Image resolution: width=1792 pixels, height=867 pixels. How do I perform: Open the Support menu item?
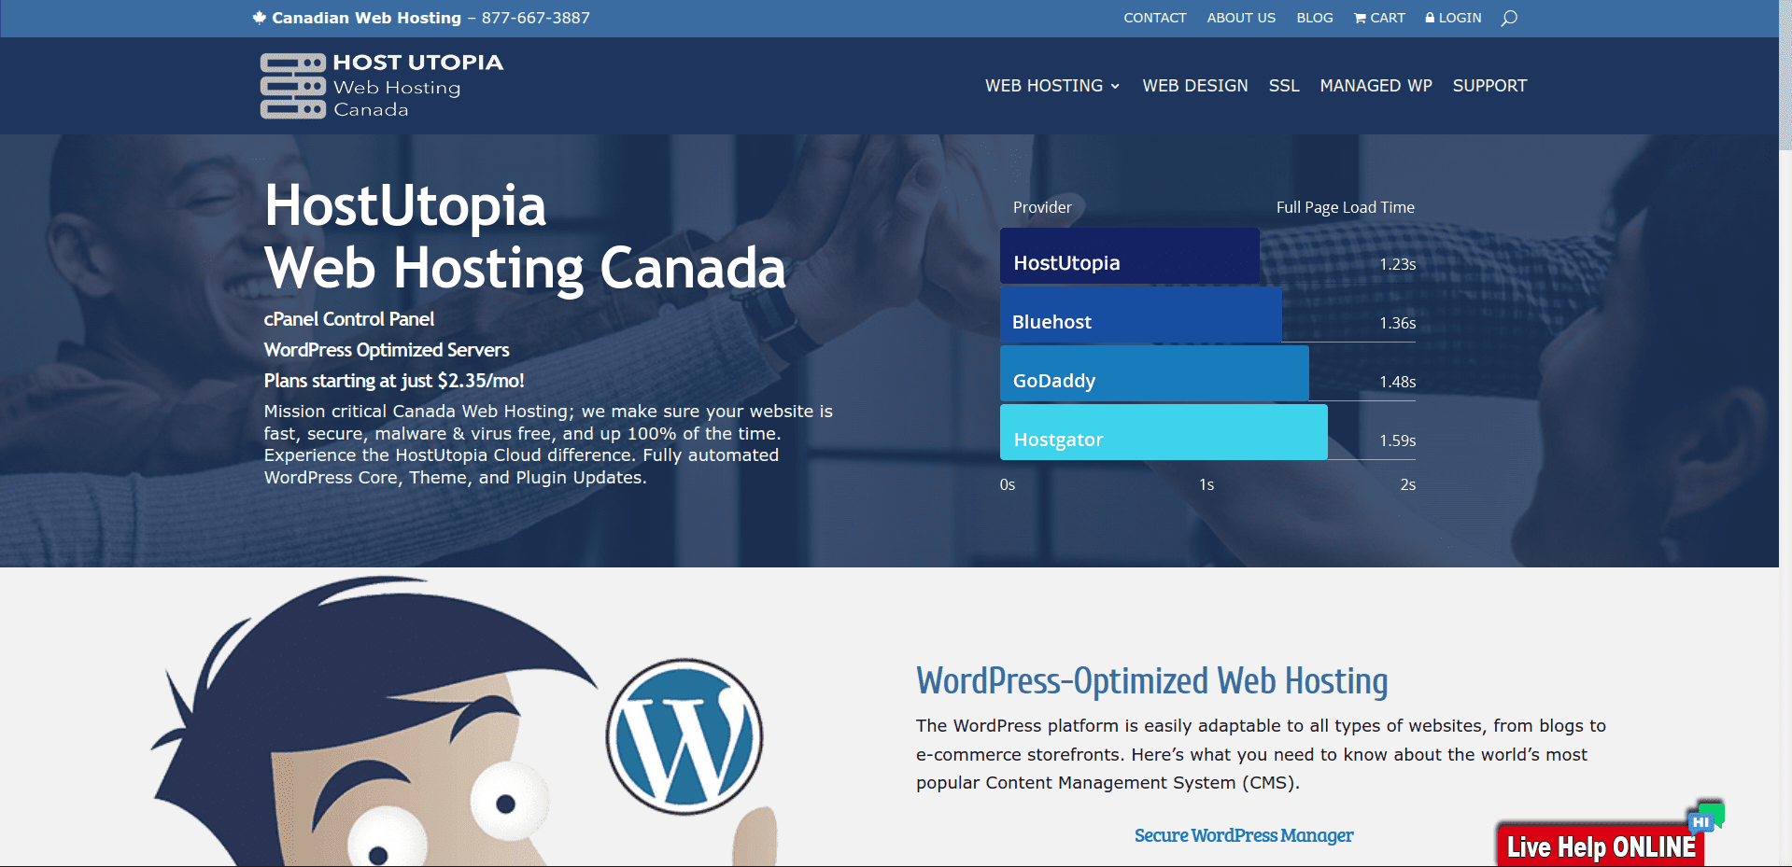point(1489,86)
